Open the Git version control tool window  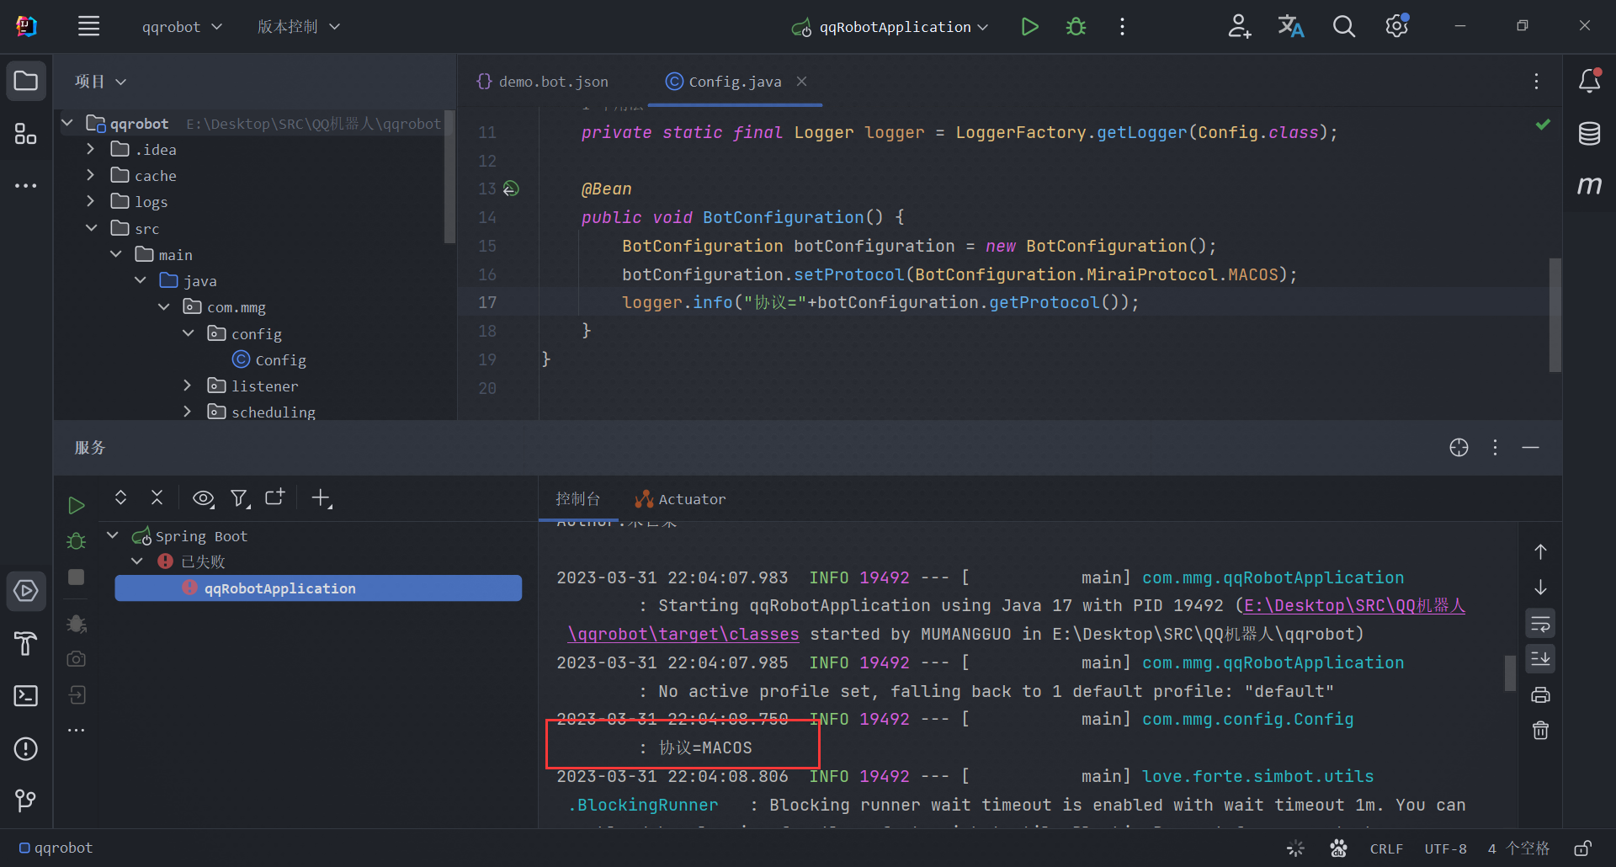[x=26, y=801]
